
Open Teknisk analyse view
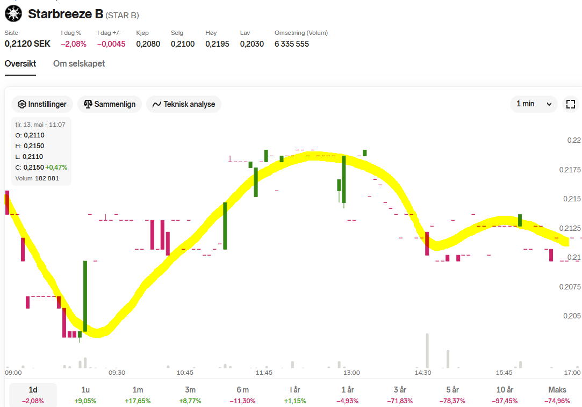coord(184,104)
